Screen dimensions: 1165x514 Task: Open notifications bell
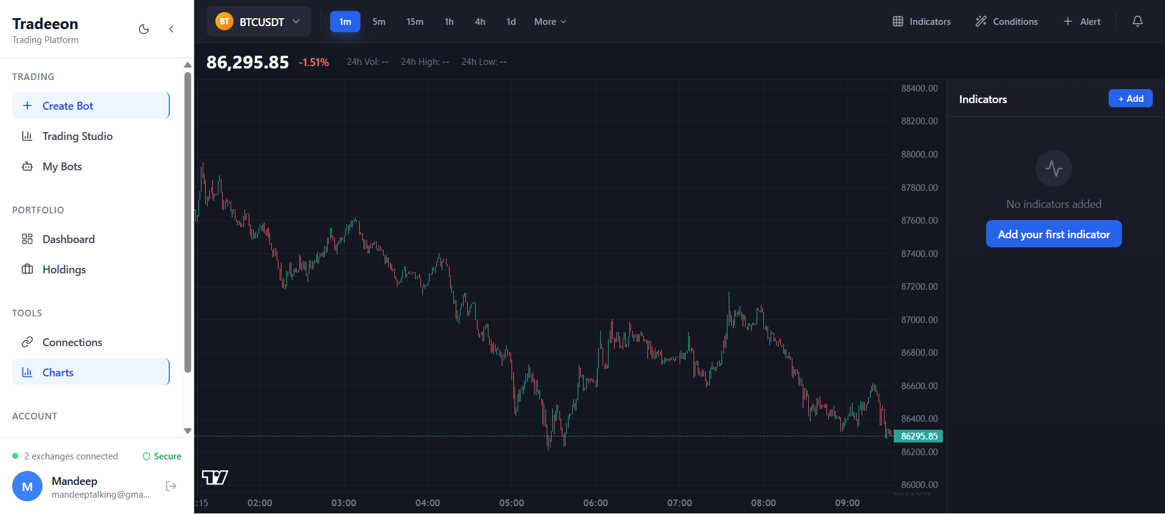click(x=1138, y=21)
